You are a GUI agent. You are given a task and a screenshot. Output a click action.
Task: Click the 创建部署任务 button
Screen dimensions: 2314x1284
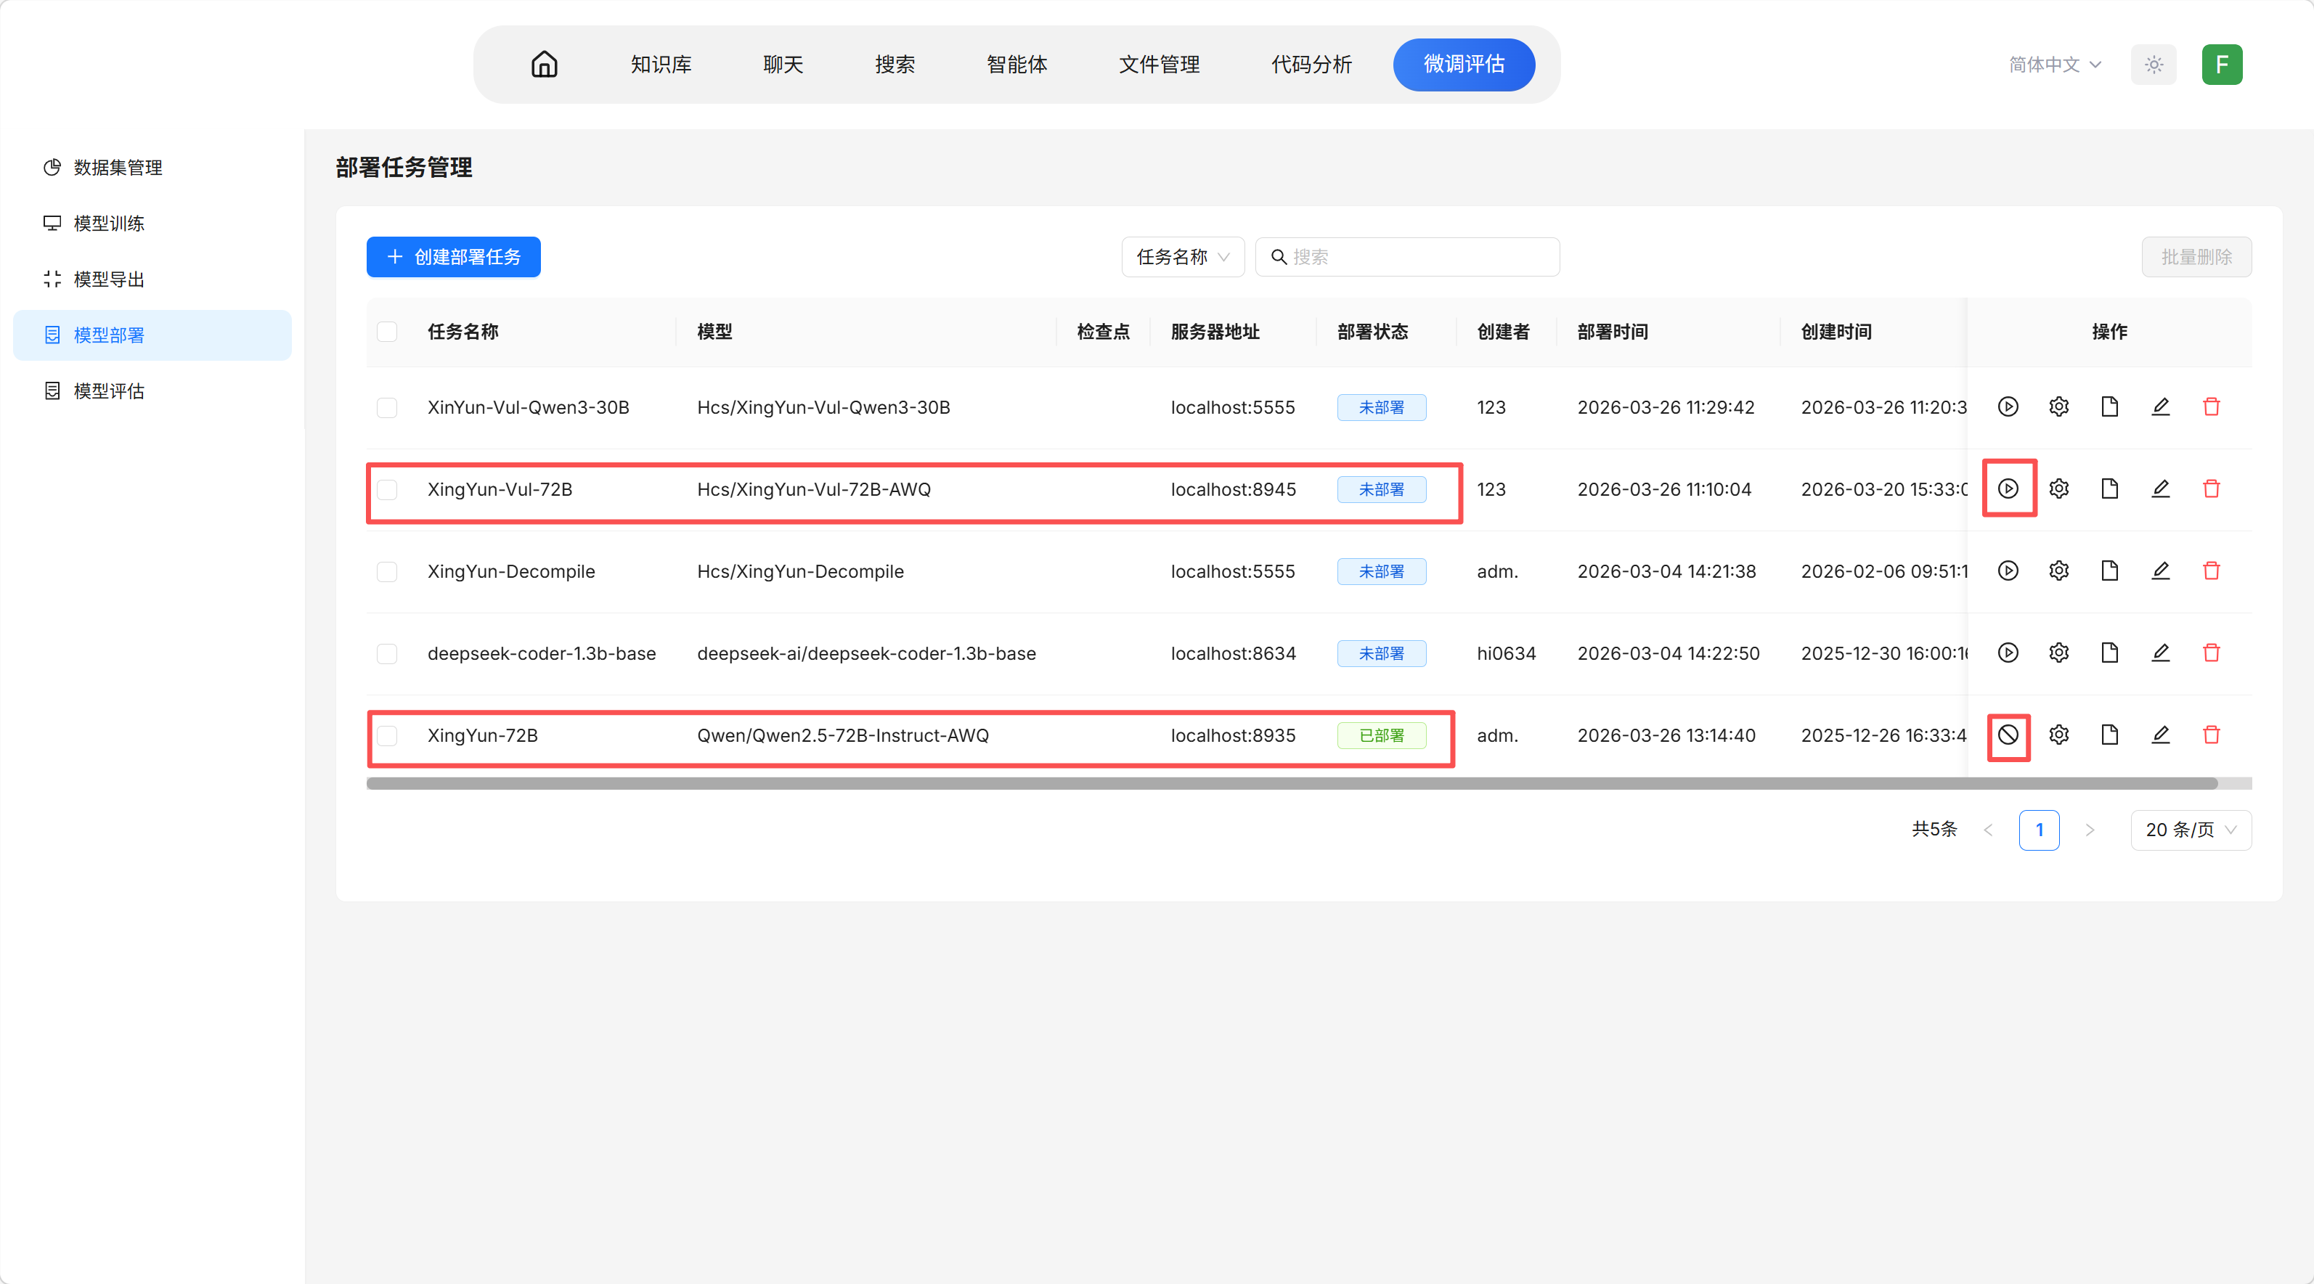453,257
